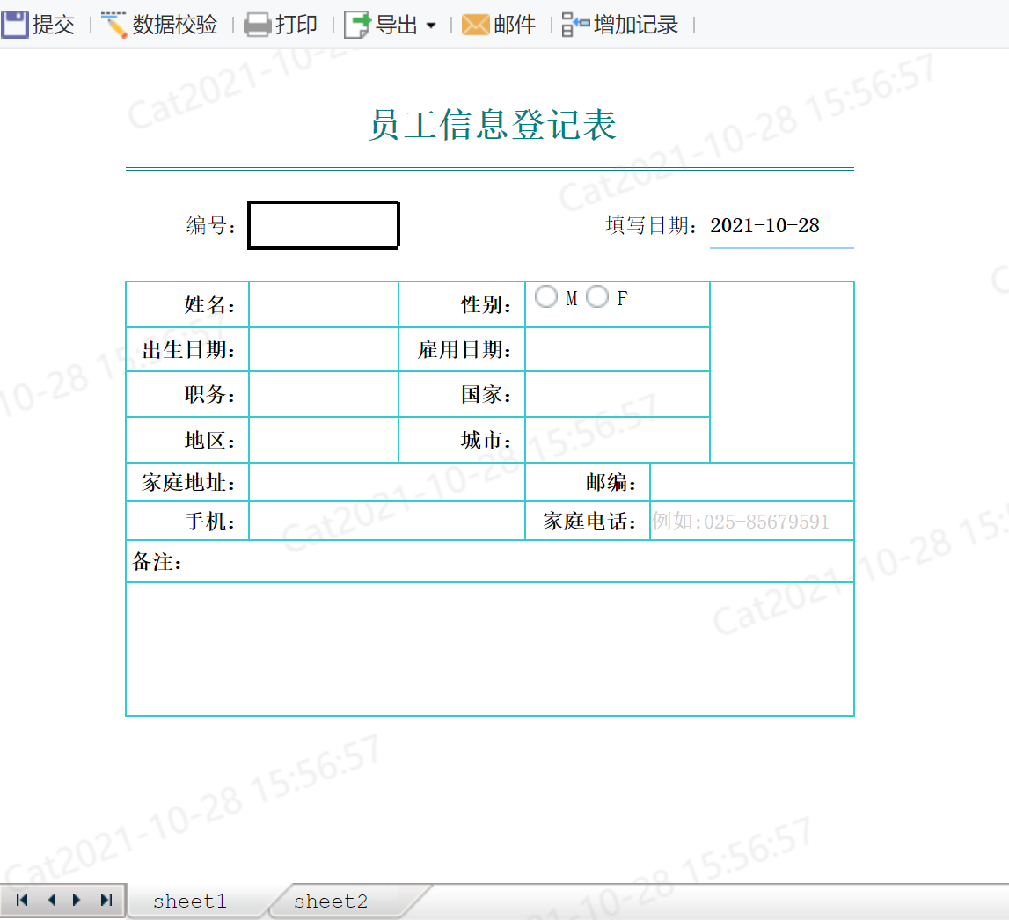Click the 导出 button label

397,26
